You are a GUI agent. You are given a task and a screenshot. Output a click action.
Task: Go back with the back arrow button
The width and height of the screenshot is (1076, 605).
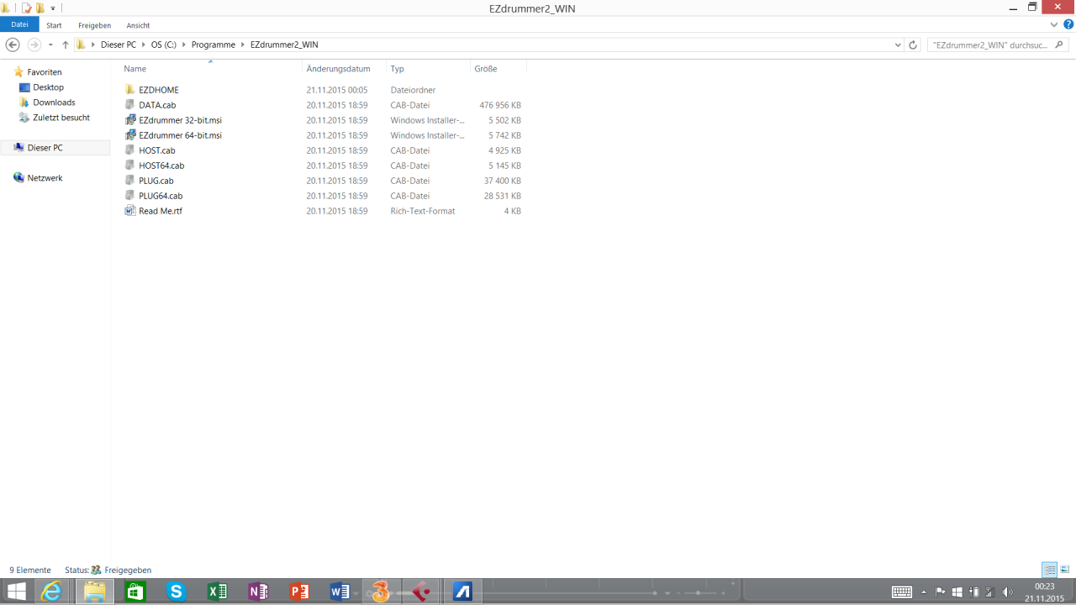point(13,45)
